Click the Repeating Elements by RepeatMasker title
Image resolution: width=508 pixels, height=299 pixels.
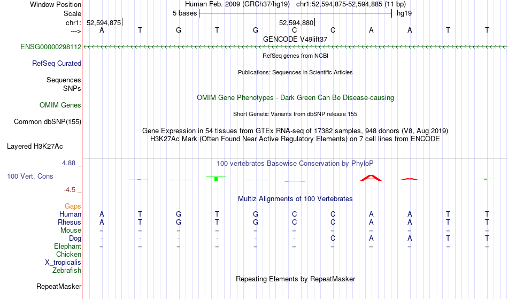point(295,279)
